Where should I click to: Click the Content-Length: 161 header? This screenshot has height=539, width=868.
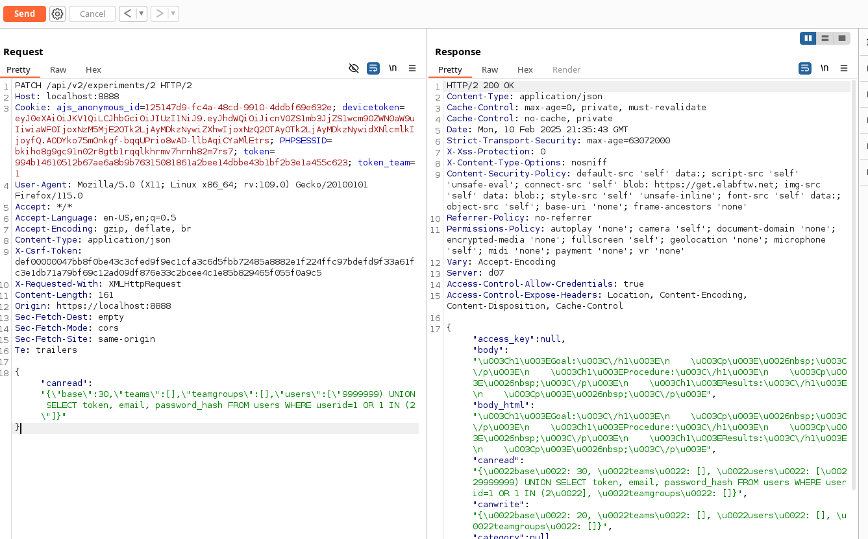pos(64,294)
